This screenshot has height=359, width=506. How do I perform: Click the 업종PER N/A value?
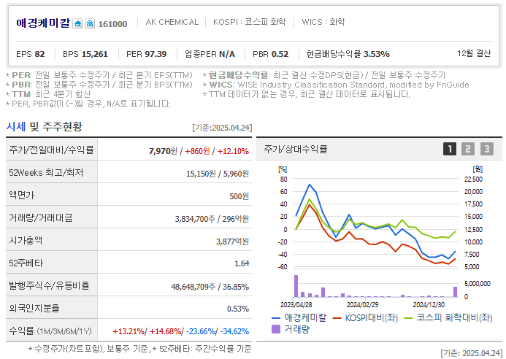(x=210, y=54)
